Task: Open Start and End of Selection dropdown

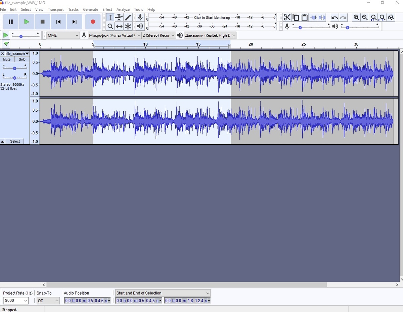Action: 163,293
